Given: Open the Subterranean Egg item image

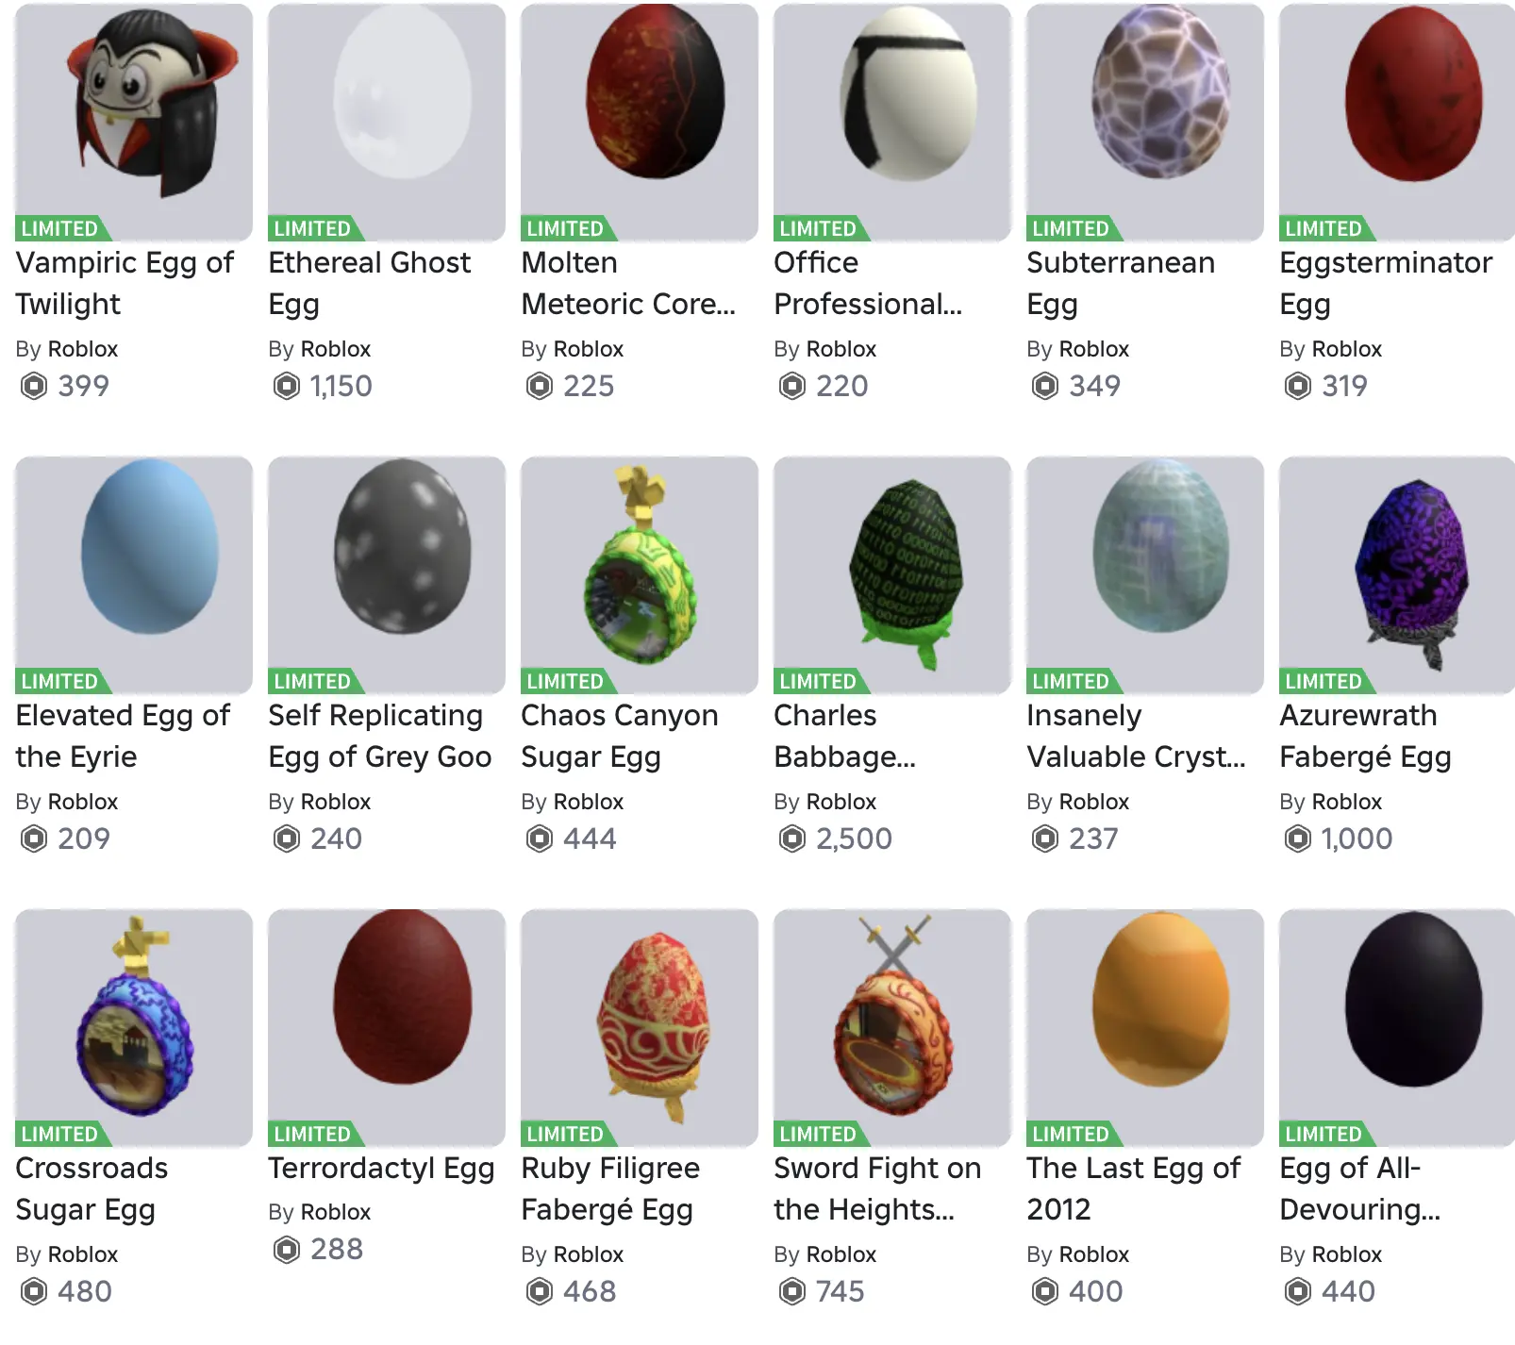Looking at the screenshot, I should coord(1145,123).
